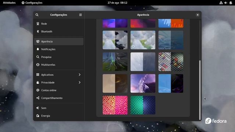Select Som in the sidebar
Viewport: 235px width, 132px height.
click(59, 108)
